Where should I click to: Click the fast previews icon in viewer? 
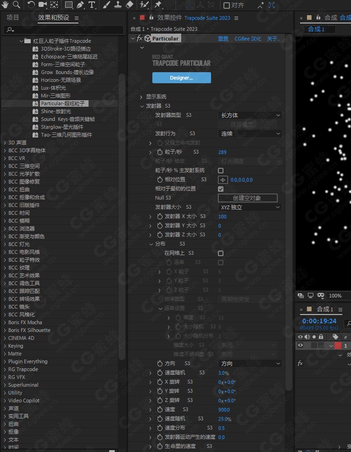(301, 296)
